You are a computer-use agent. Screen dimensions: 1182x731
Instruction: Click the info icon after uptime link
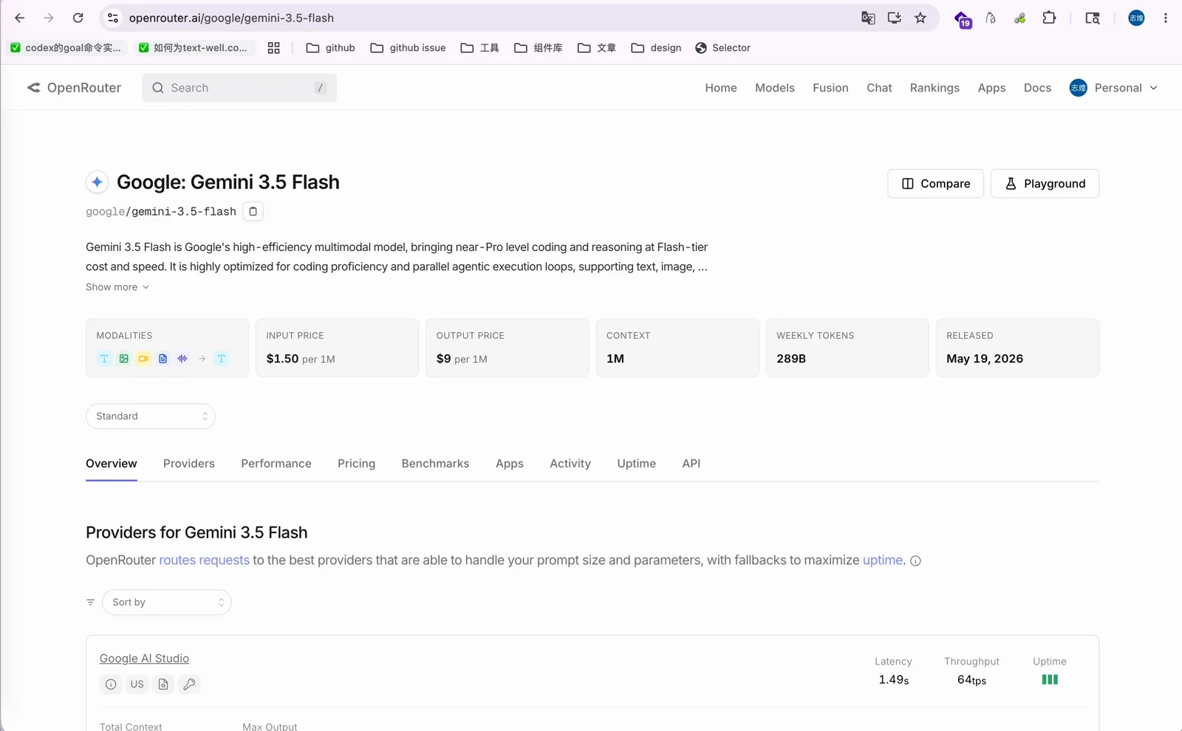pyautogui.click(x=915, y=561)
